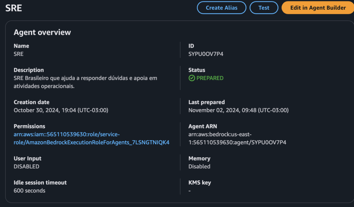Viewport: 354px width, 207px height.
Task: Click the Memory field label
Action: [x=199, y=159]
